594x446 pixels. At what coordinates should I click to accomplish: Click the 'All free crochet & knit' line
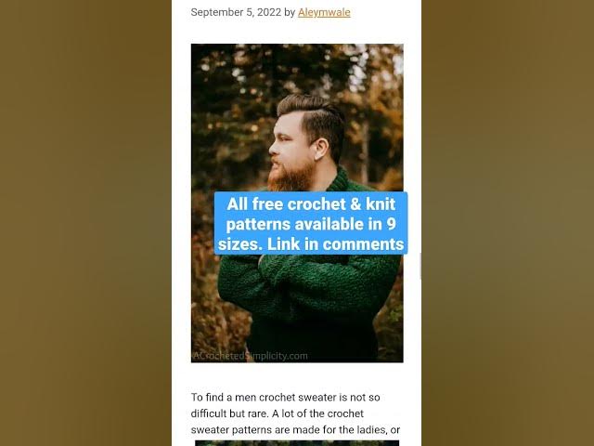coord(311,204)
